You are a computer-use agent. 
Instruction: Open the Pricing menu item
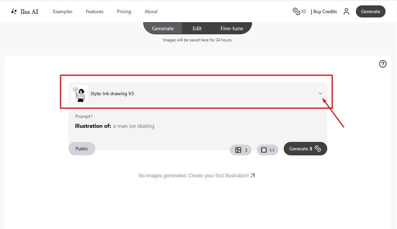(124, 12)
